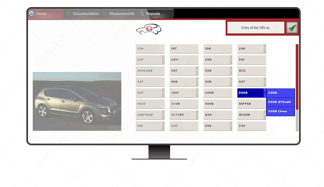Expand the 306 model arrow

click(231, 126)
